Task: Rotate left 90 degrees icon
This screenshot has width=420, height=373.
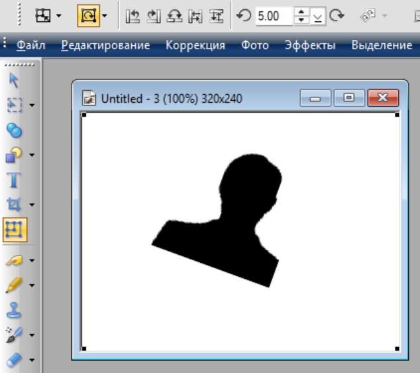Action: click(132, 16)
